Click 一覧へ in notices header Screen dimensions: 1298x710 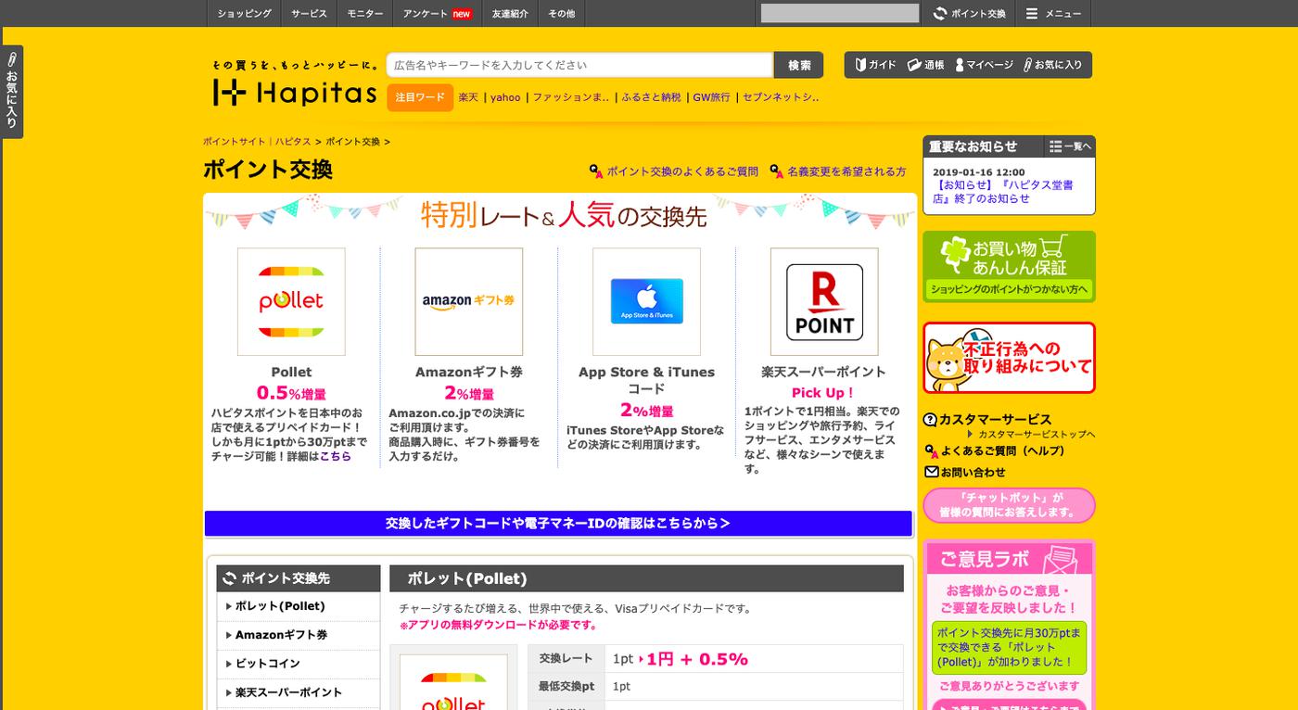pos(1070,146)
